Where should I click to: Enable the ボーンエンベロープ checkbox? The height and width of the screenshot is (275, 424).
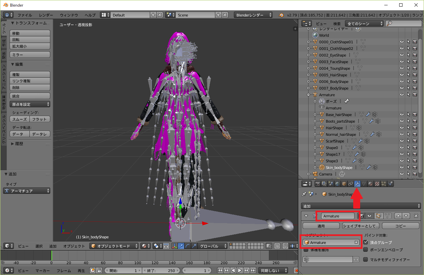[x=365, y=250]
